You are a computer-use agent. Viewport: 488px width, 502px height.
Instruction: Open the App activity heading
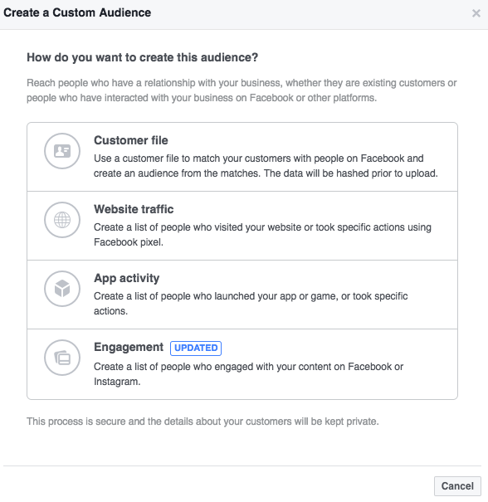(126, 278)
